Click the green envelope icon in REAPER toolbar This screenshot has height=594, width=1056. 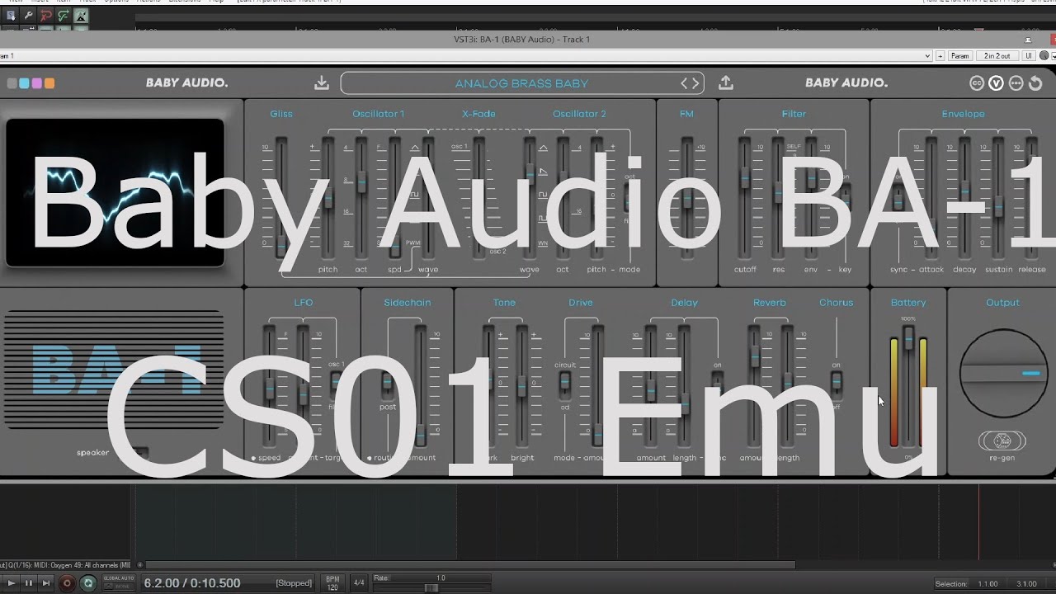click(x=64, y=16)
